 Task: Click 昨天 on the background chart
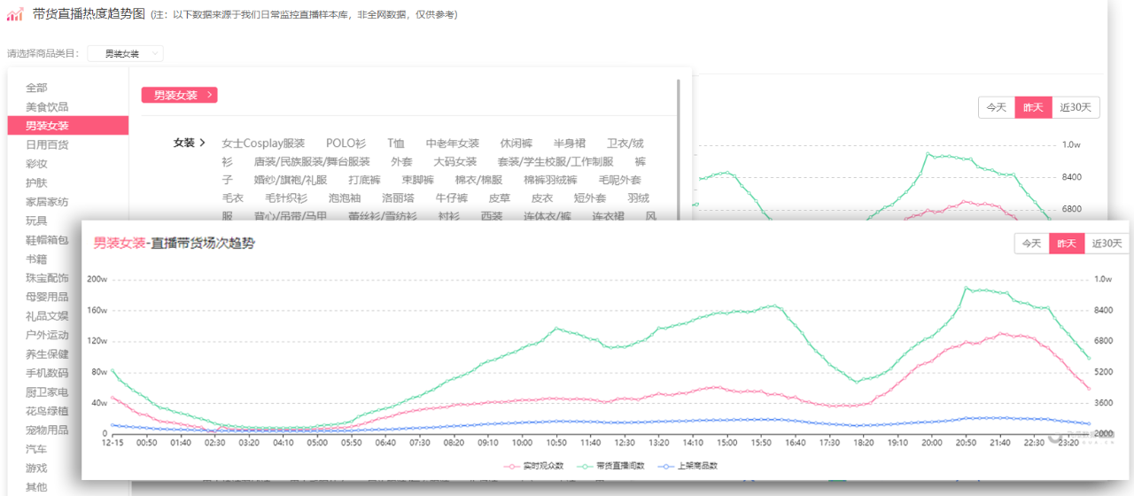(1033, 107)
